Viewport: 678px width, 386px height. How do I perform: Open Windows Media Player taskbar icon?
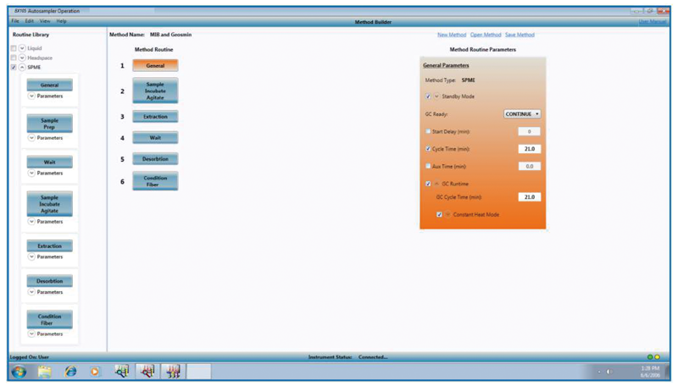point(95,371)
